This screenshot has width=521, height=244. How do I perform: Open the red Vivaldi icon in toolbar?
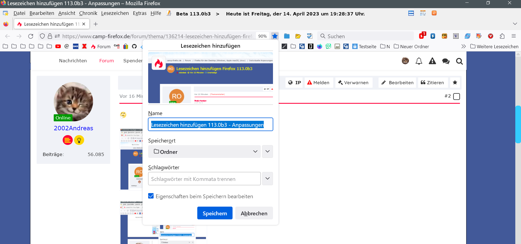tap(491, 36)
